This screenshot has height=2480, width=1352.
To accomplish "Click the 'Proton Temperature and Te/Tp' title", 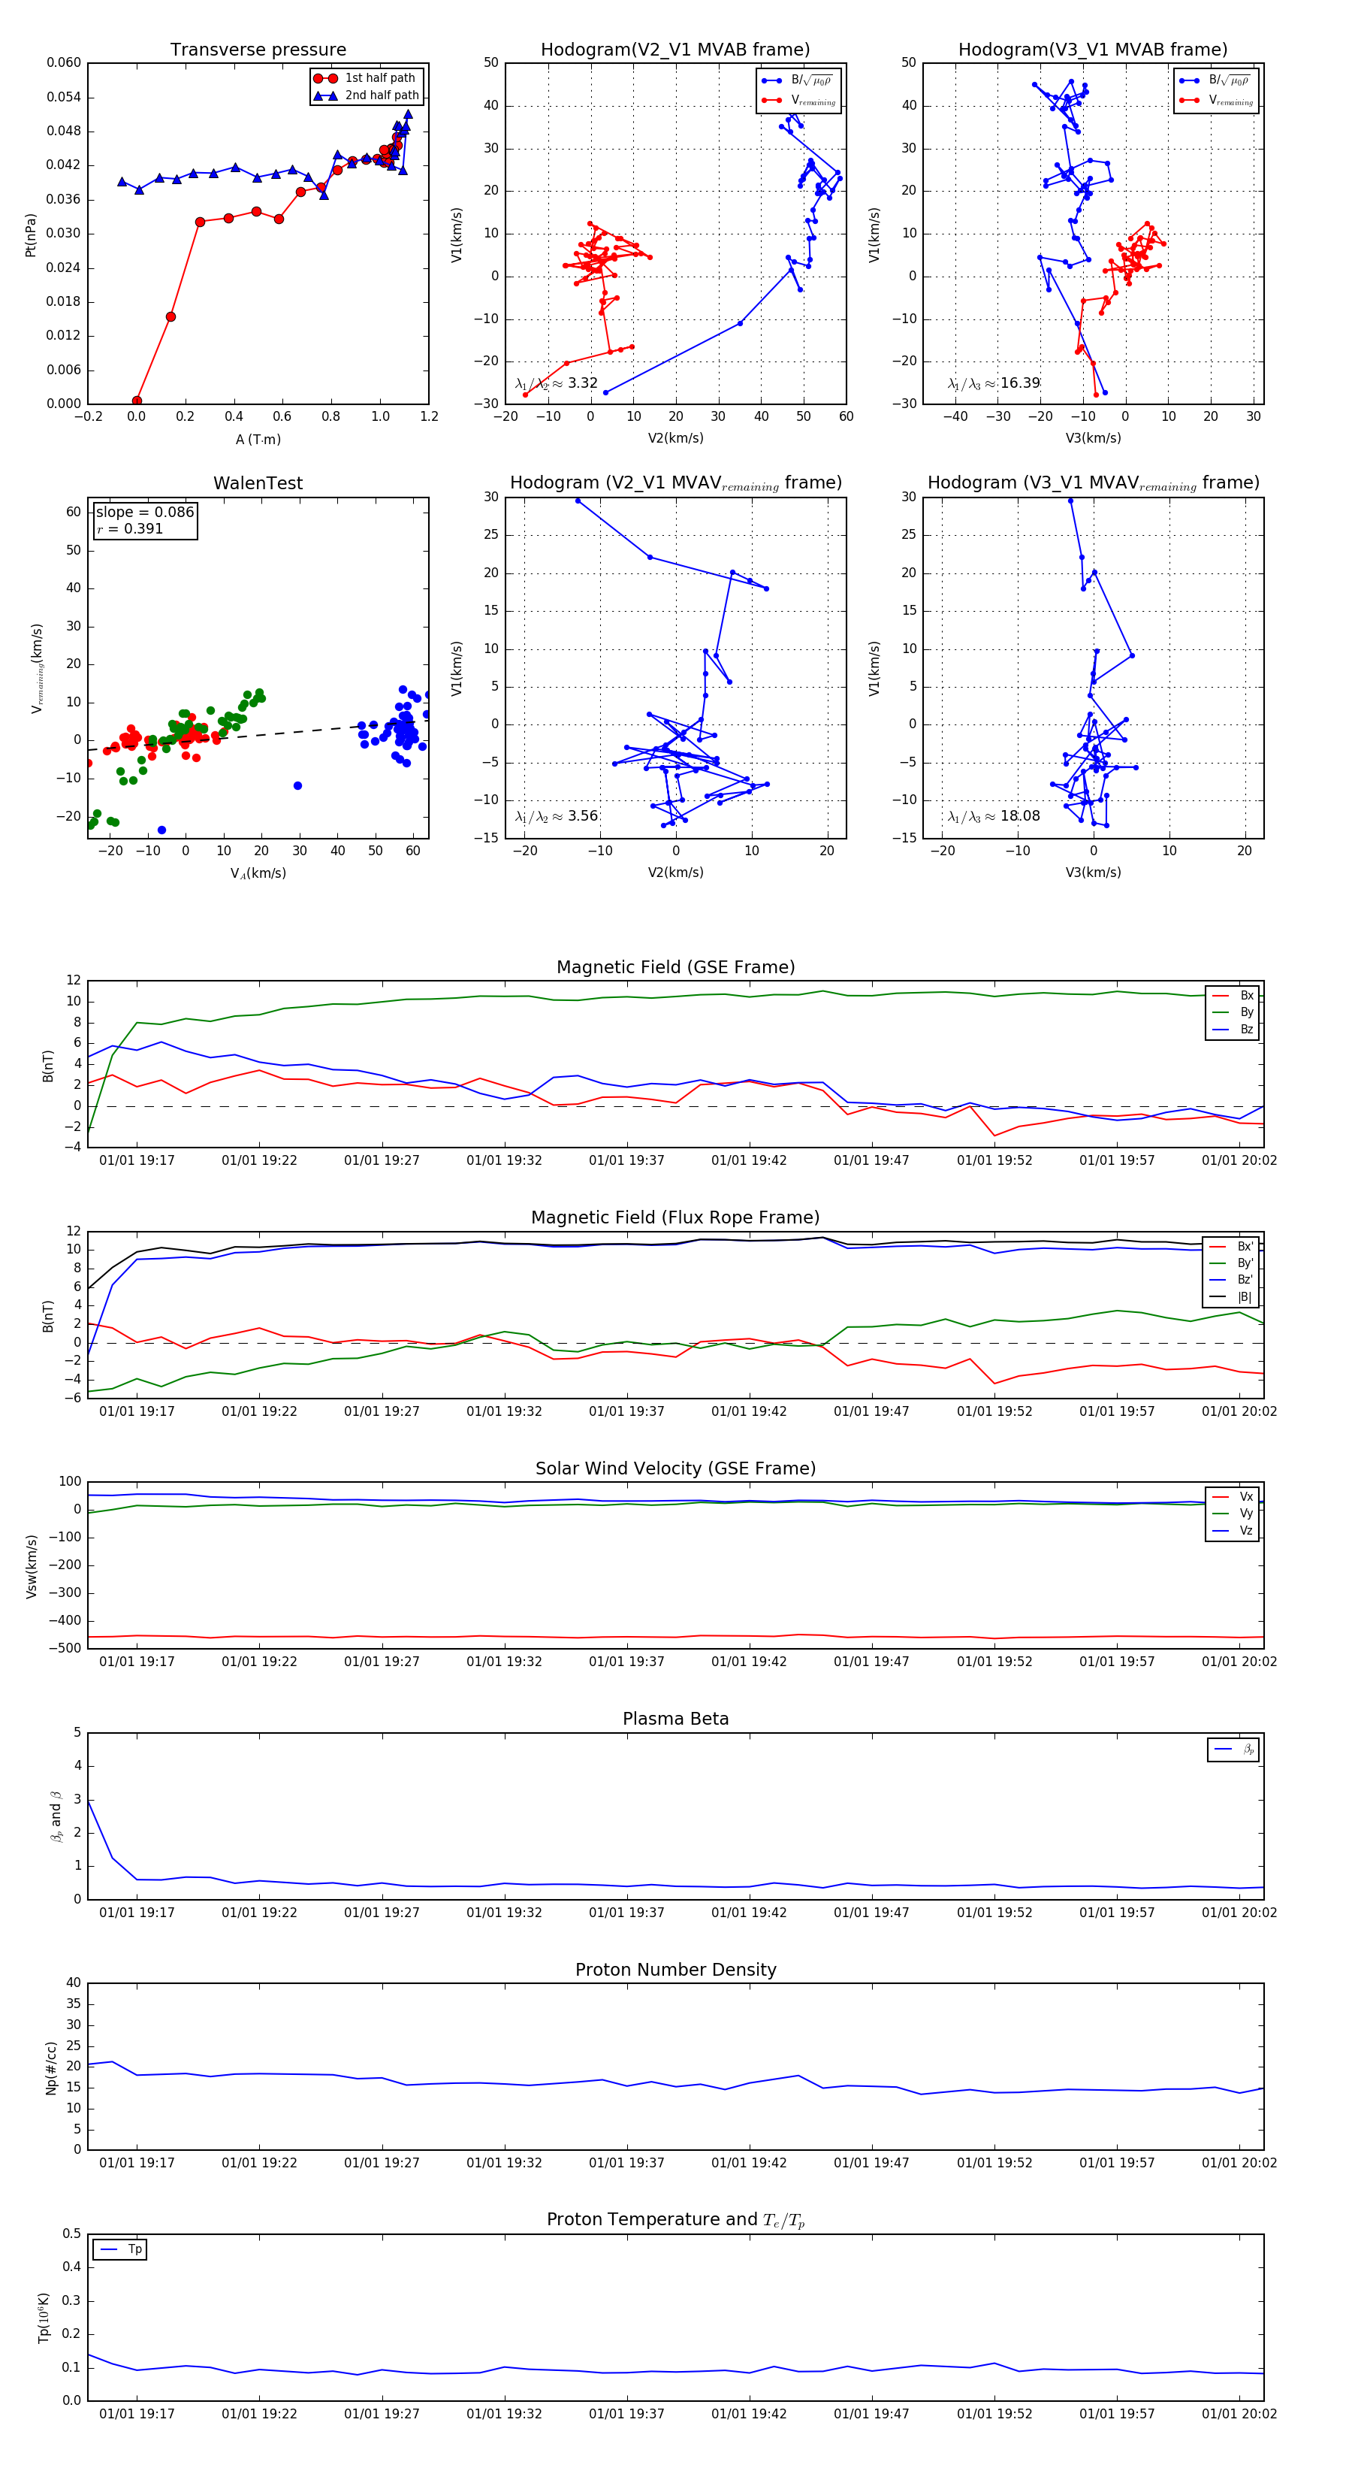I will pyautogui.click(x=675, y=2220).
